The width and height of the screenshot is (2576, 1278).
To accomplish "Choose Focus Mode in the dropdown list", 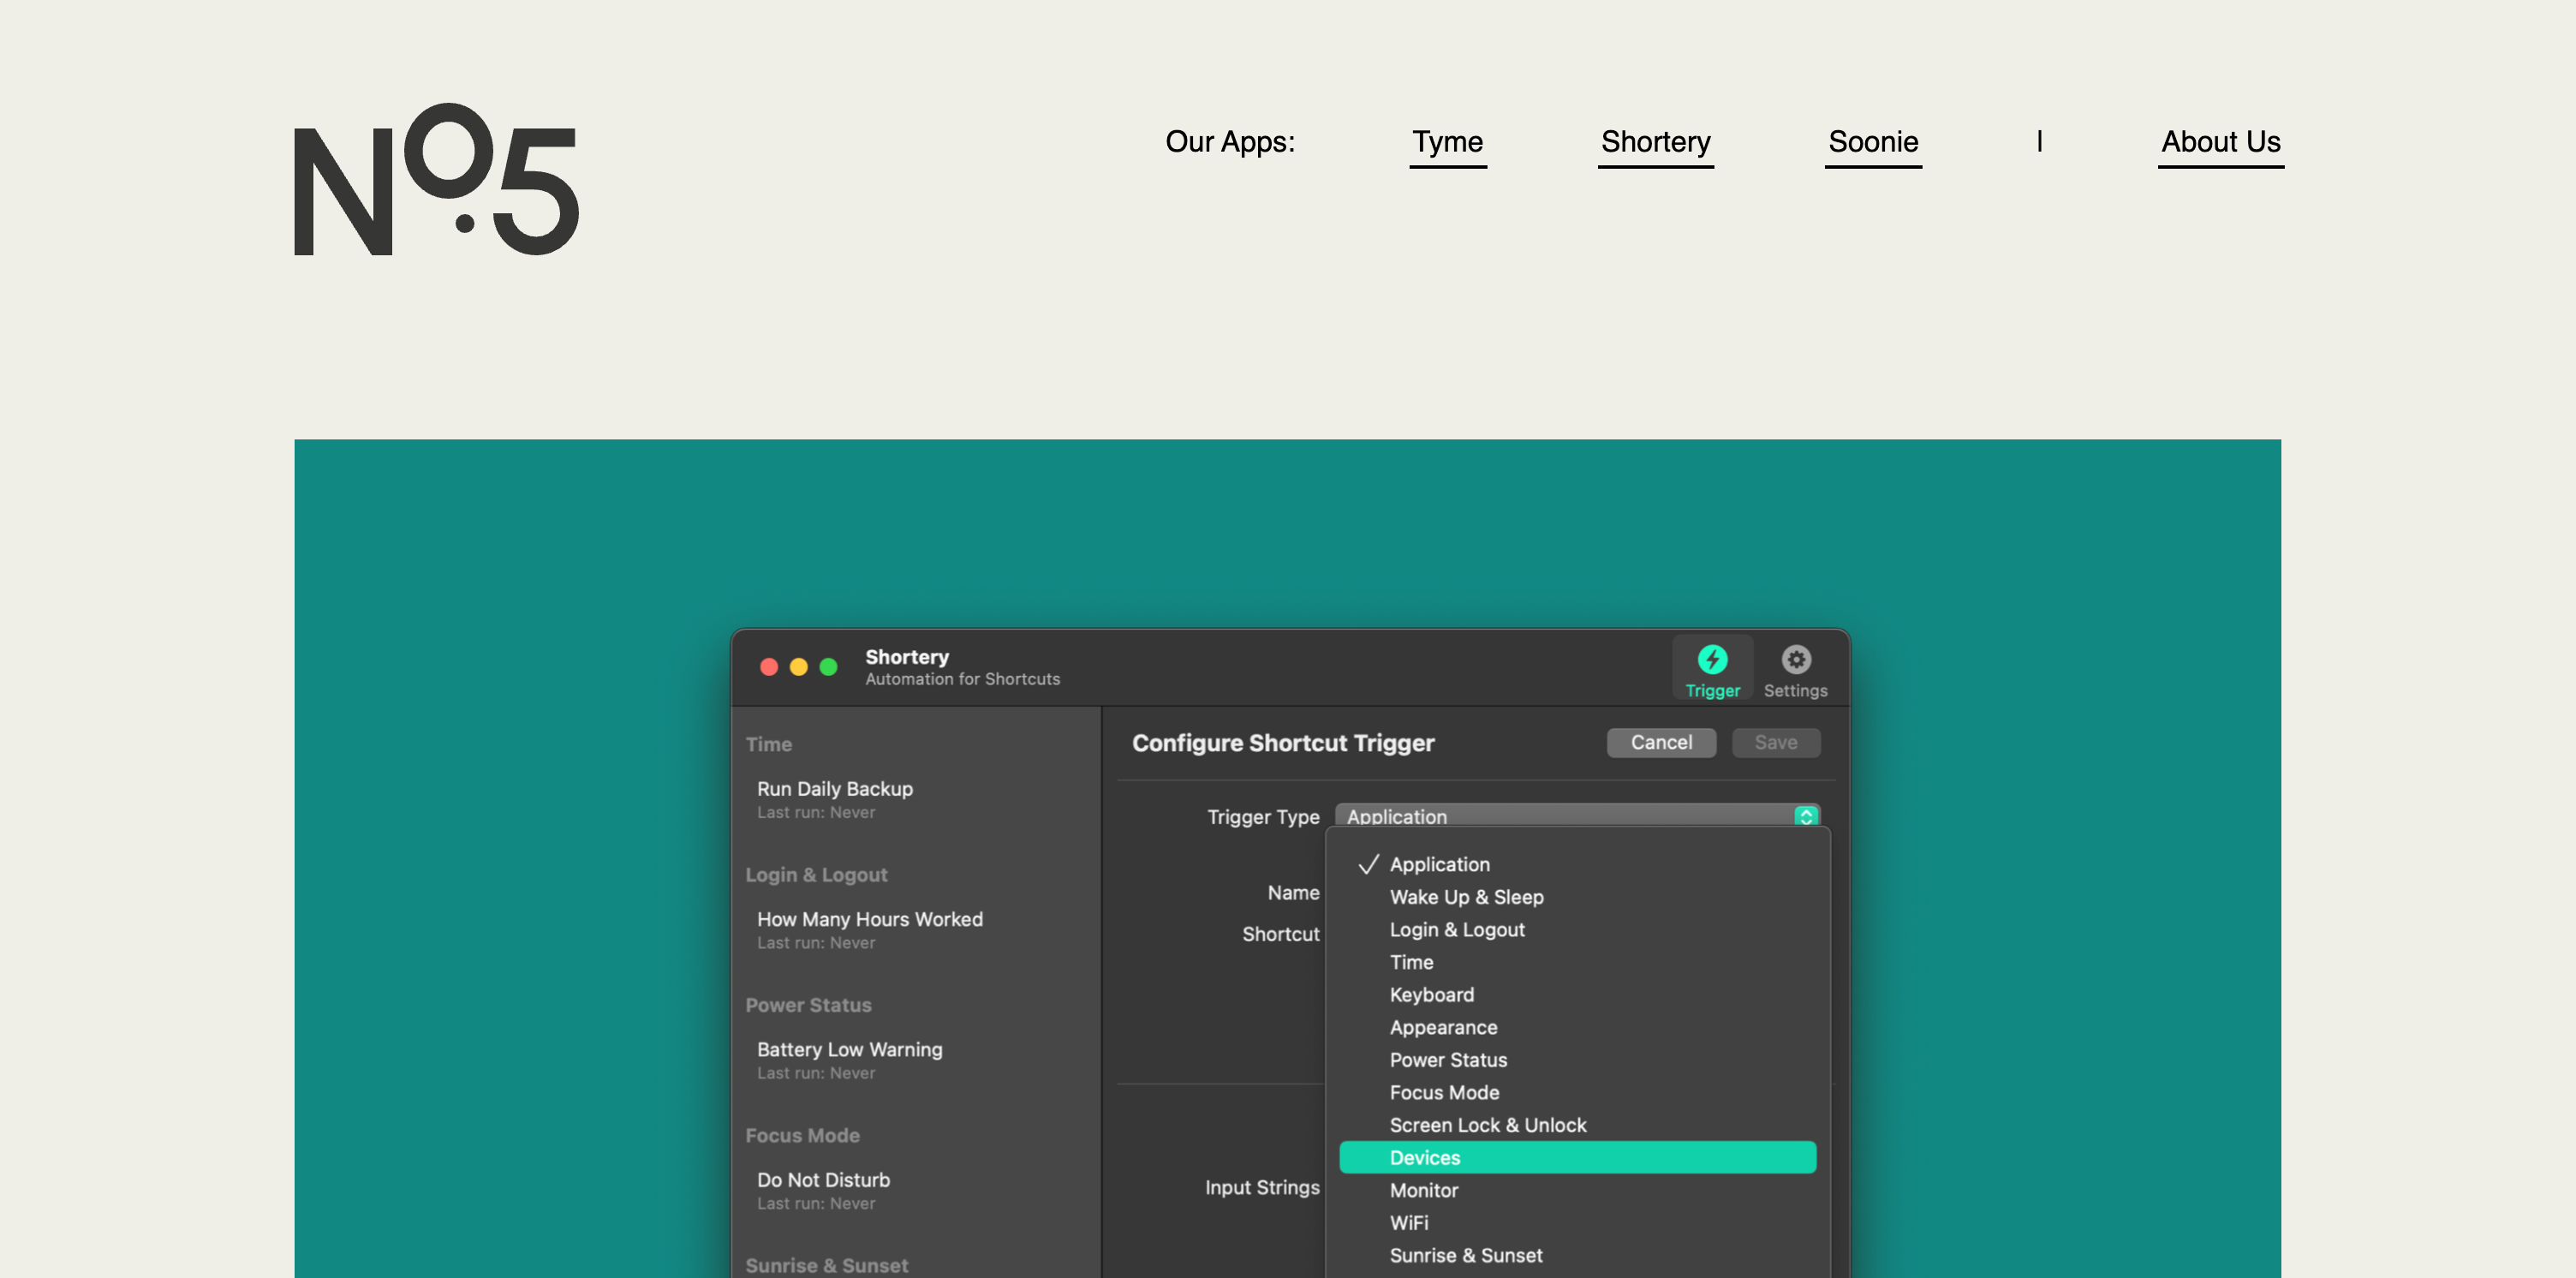I will point(1577,1092).
